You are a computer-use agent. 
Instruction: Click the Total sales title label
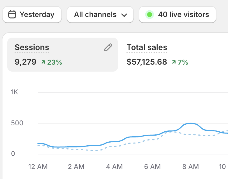(147, 47)
